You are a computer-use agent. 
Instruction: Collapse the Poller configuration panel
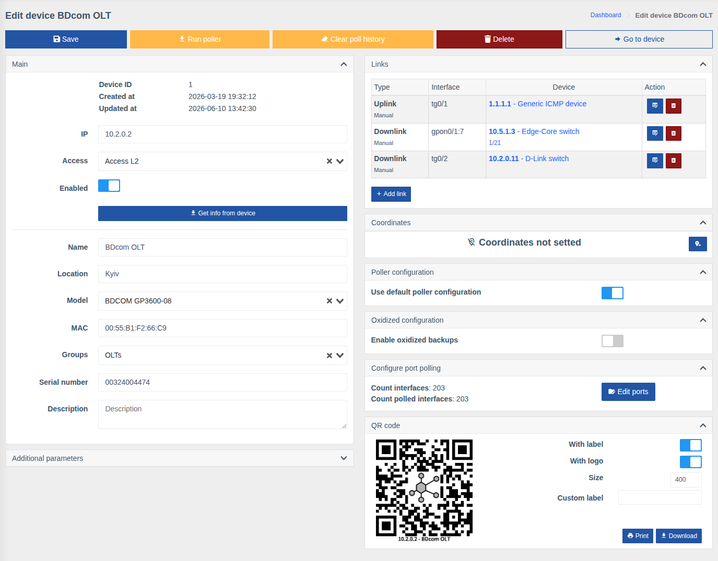click(x=703, y=272)
